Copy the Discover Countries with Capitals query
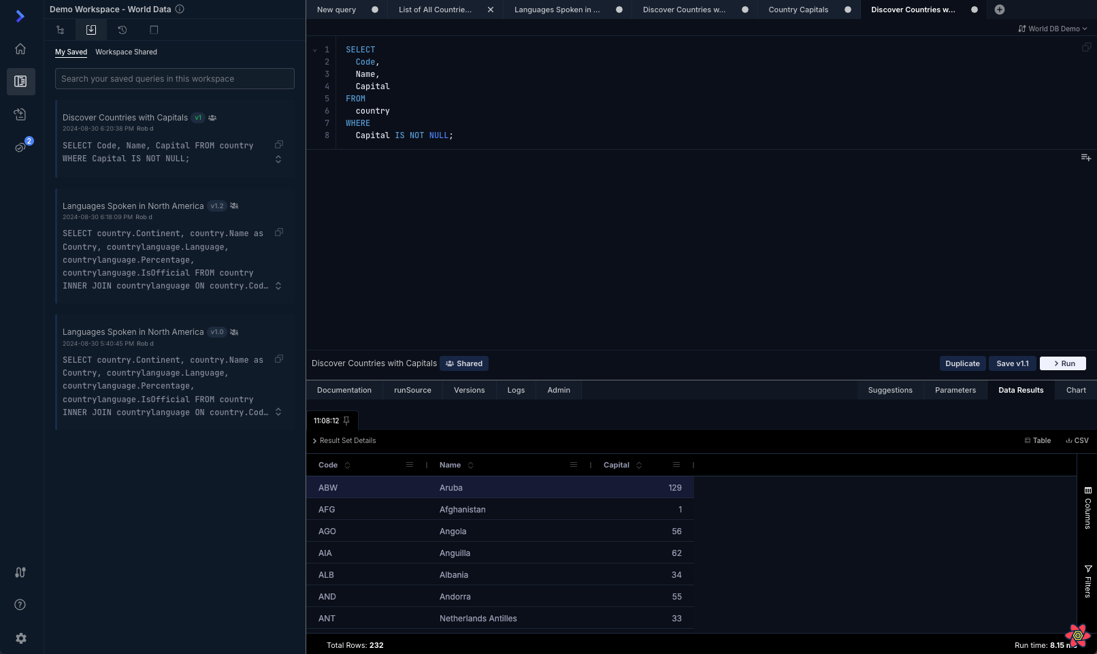1097x654 pixels. (x=279, y=144)
